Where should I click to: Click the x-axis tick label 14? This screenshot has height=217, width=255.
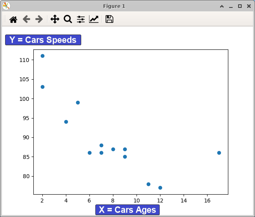(184, 201)
